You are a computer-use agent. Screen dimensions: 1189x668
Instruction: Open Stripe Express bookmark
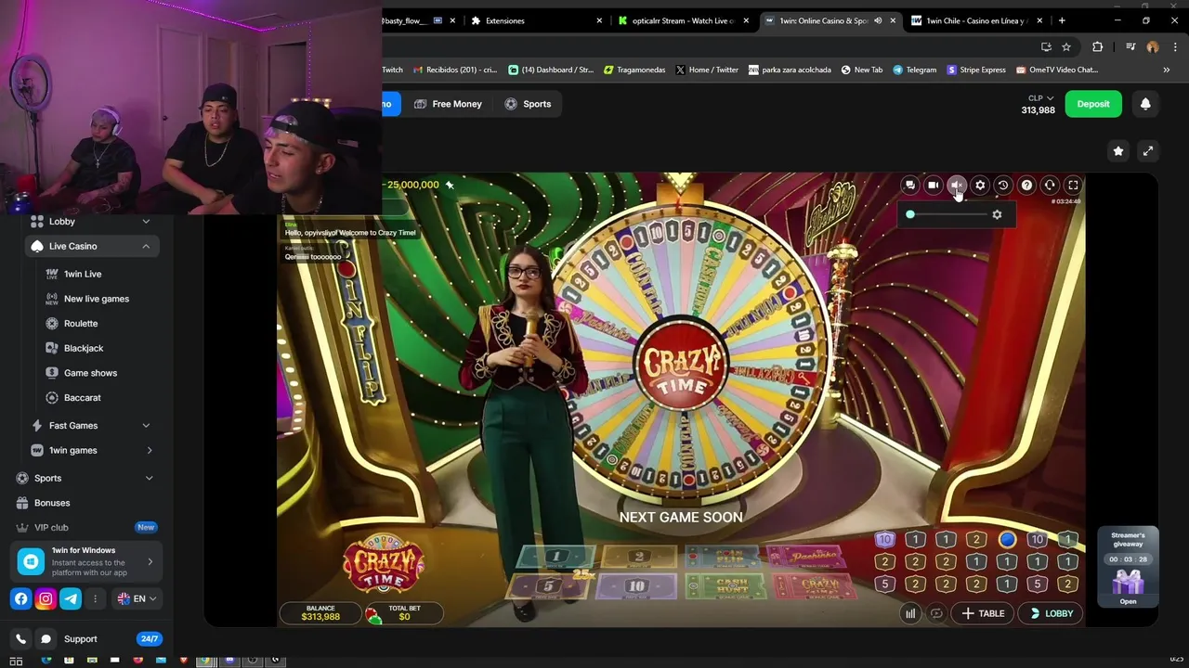click(976, 70)
